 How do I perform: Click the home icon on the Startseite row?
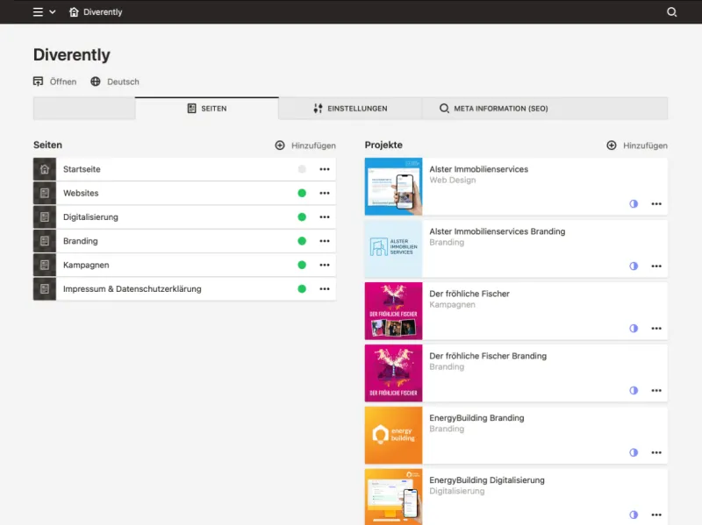point(44,168)
